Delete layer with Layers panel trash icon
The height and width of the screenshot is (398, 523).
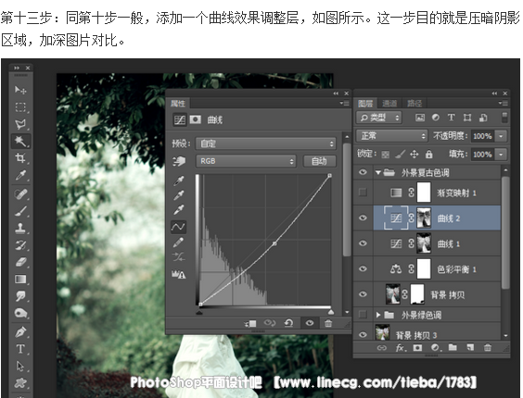(488, 348)
